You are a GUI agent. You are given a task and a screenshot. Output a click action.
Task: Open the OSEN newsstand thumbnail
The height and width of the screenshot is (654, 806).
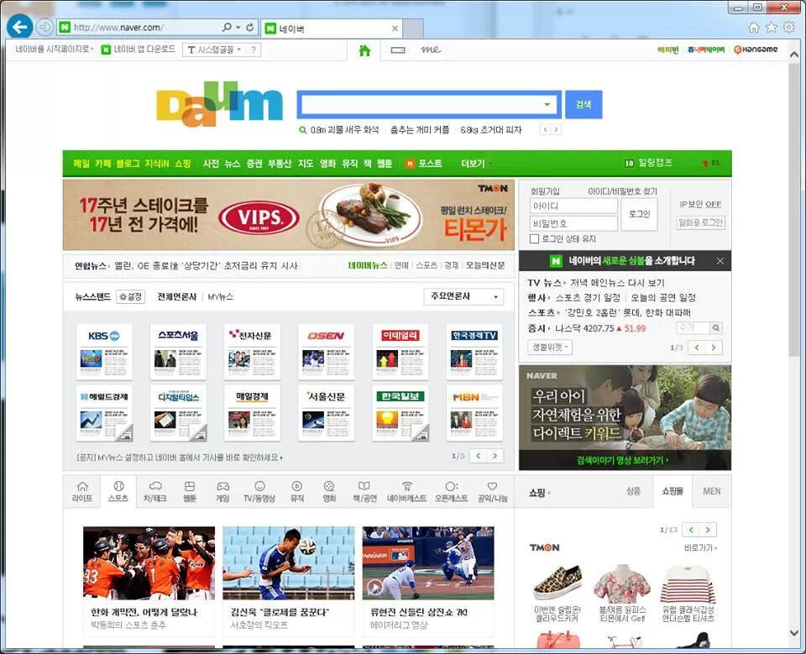click(326, 352)
